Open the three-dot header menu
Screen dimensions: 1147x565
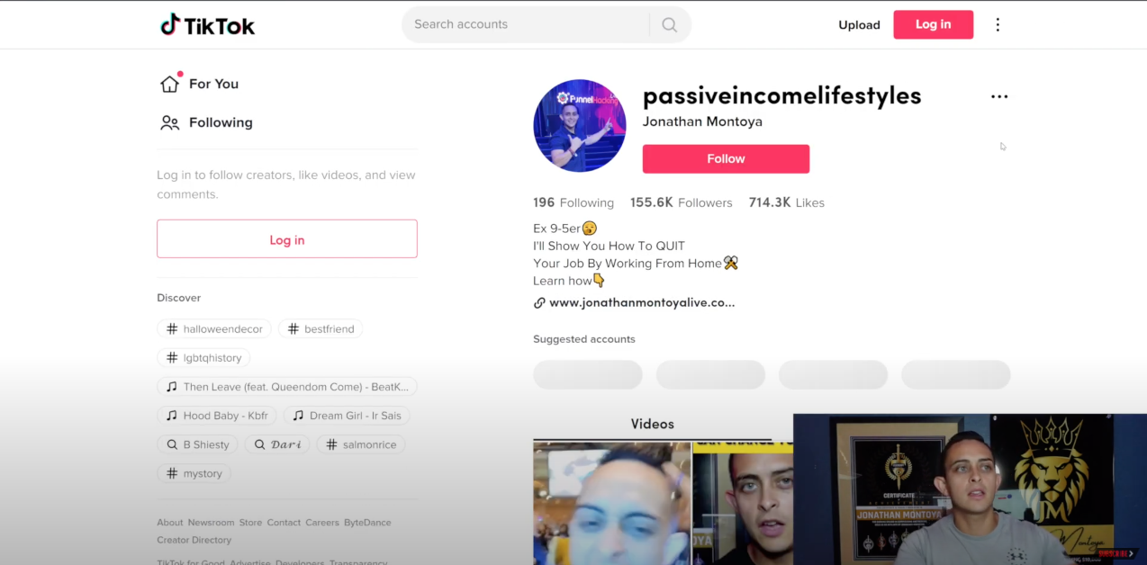tap(998, 25)
